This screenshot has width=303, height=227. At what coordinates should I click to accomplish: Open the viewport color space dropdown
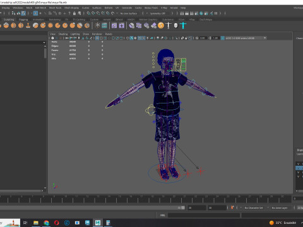pyautogui.click(x=246, y=38)
